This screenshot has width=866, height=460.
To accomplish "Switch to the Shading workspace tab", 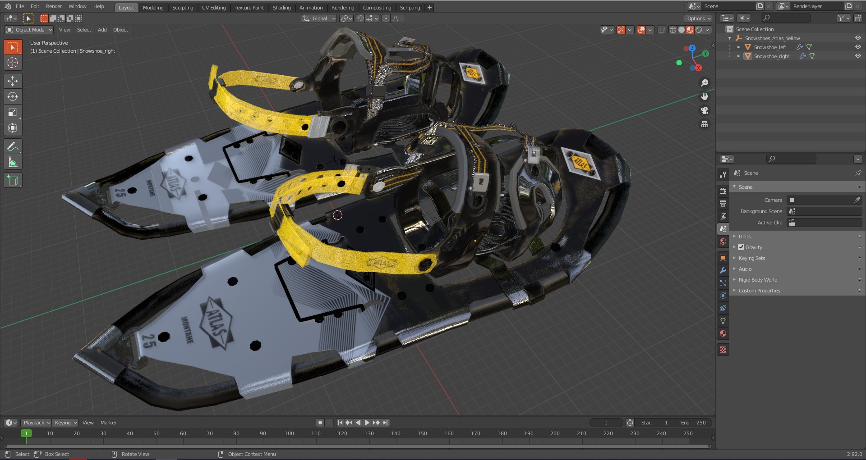I will [x=281, y=8].
